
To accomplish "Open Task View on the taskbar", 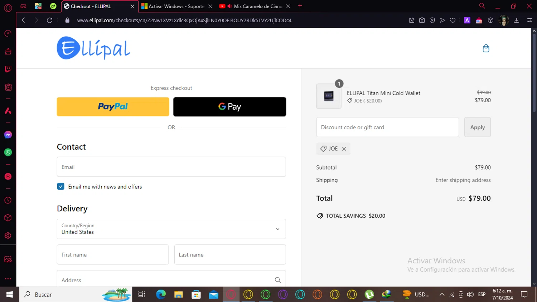I will (x=142, y=294).
